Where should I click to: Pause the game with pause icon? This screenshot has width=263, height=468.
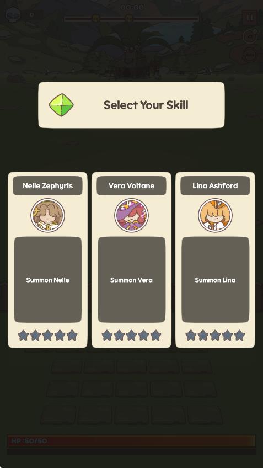[x=250, y=18]
